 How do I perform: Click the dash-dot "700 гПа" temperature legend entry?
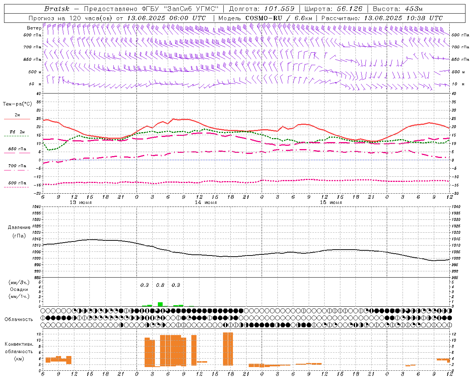pyautogui.click(x=17, y=166)
